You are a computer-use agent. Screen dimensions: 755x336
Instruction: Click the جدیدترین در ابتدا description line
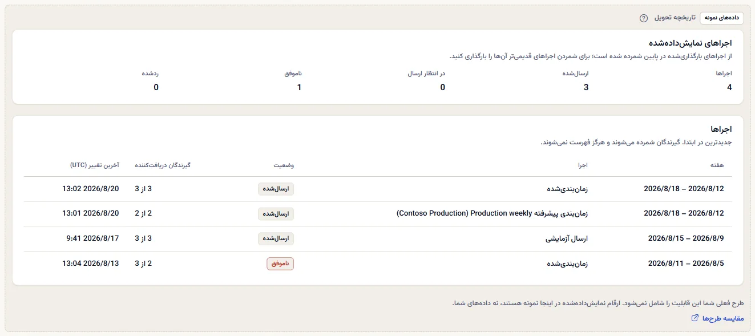click(636, 142)
